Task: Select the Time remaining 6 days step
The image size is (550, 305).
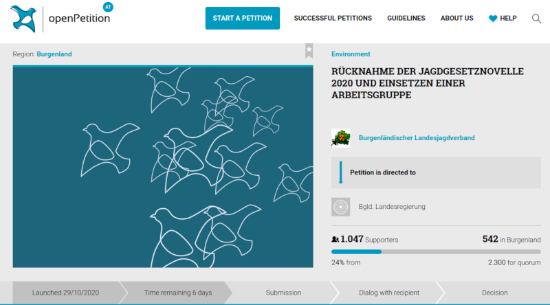Action: (178, 293)
